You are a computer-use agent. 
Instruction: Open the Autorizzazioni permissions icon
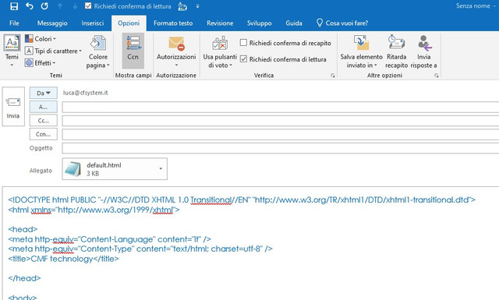click(176, 44)
